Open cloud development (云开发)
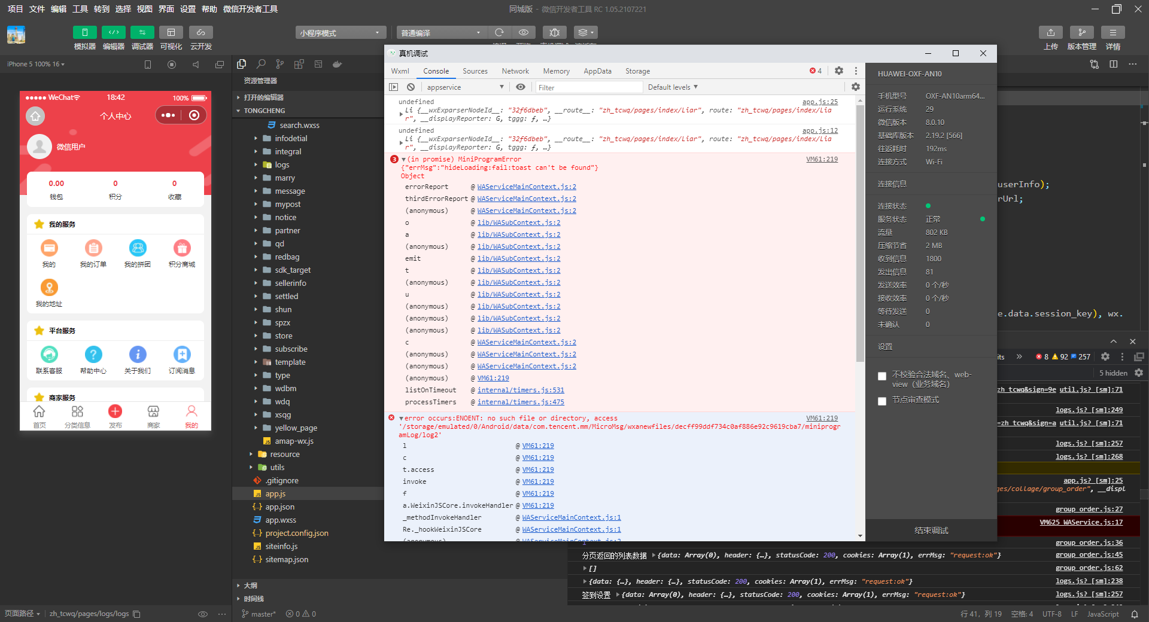Viewport: 1149px width, 622px height. 201,32
